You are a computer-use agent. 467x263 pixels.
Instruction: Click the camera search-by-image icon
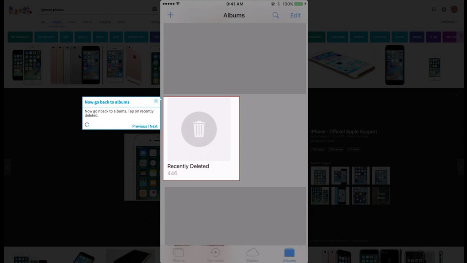click(x=155, y=9)
